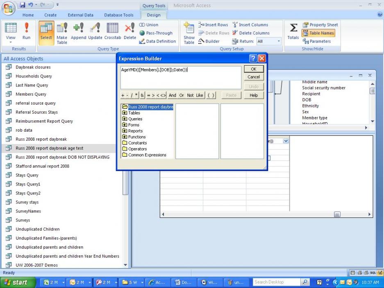The image size is (384, 288).
Task: Open the Database Tools tab
Action: tap(119, 15)
